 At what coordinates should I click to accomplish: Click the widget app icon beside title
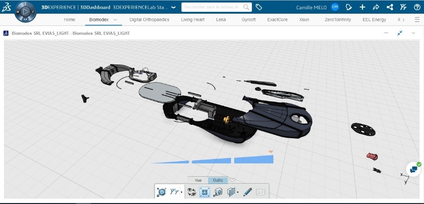pyautogui.click(x=6, y=33)
